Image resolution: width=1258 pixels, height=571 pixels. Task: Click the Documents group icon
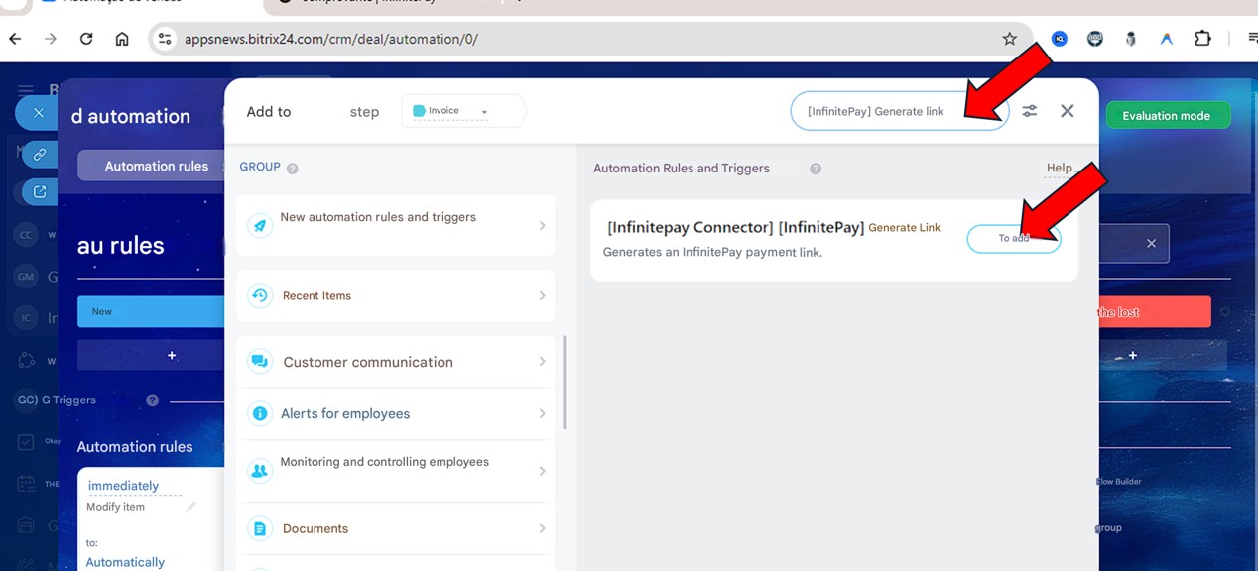(260, 528)
